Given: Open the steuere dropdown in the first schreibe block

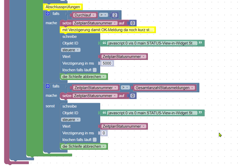Looking at the screenshot, I should pyautogui.click(x=71, y=50).
